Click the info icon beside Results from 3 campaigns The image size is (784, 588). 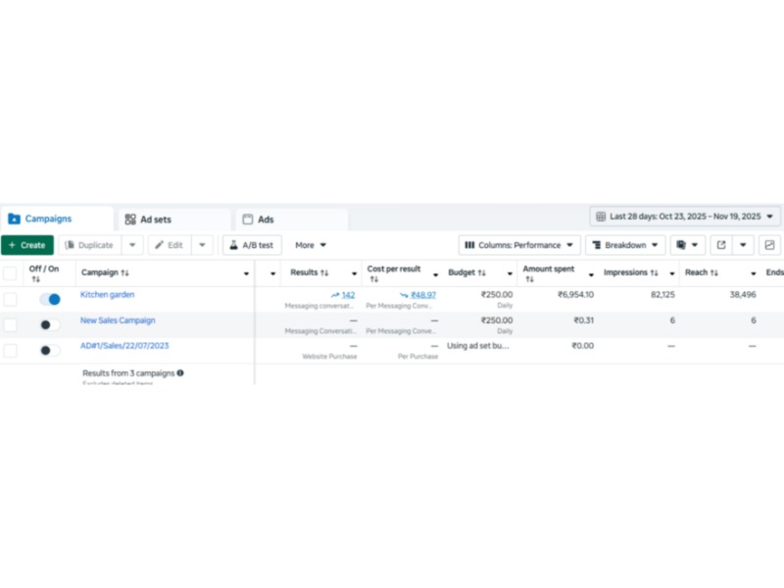[x=180, y=373]
